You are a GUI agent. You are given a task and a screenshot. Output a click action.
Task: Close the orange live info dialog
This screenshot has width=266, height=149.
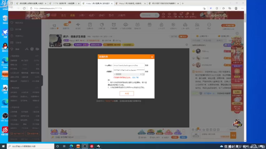(152, 57)
